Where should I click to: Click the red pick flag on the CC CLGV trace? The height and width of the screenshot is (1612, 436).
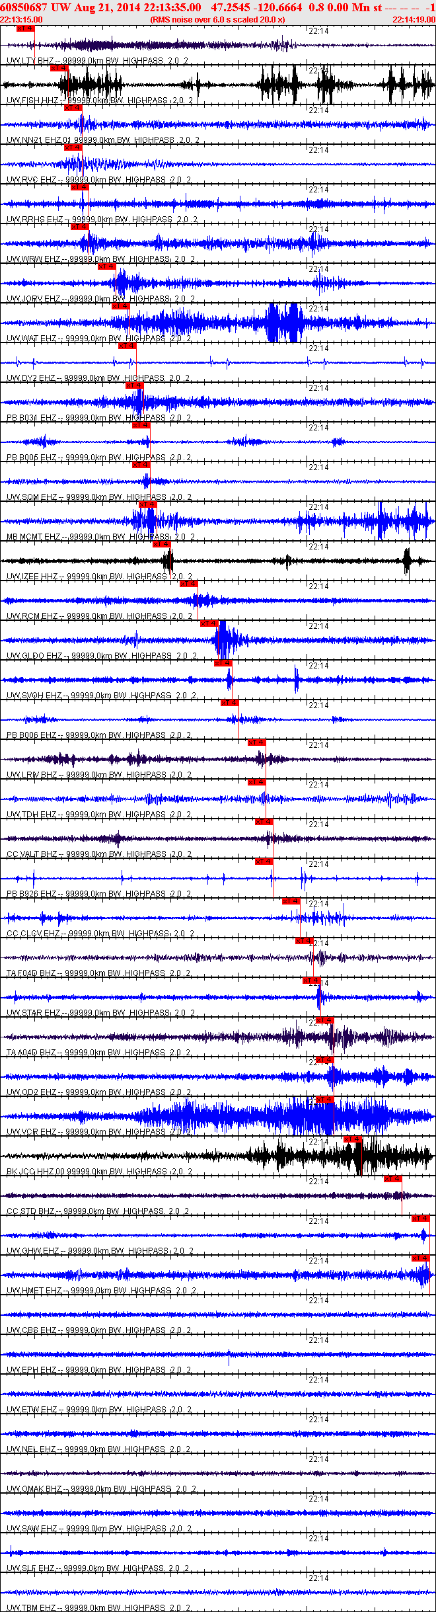[x=291, y=901]
